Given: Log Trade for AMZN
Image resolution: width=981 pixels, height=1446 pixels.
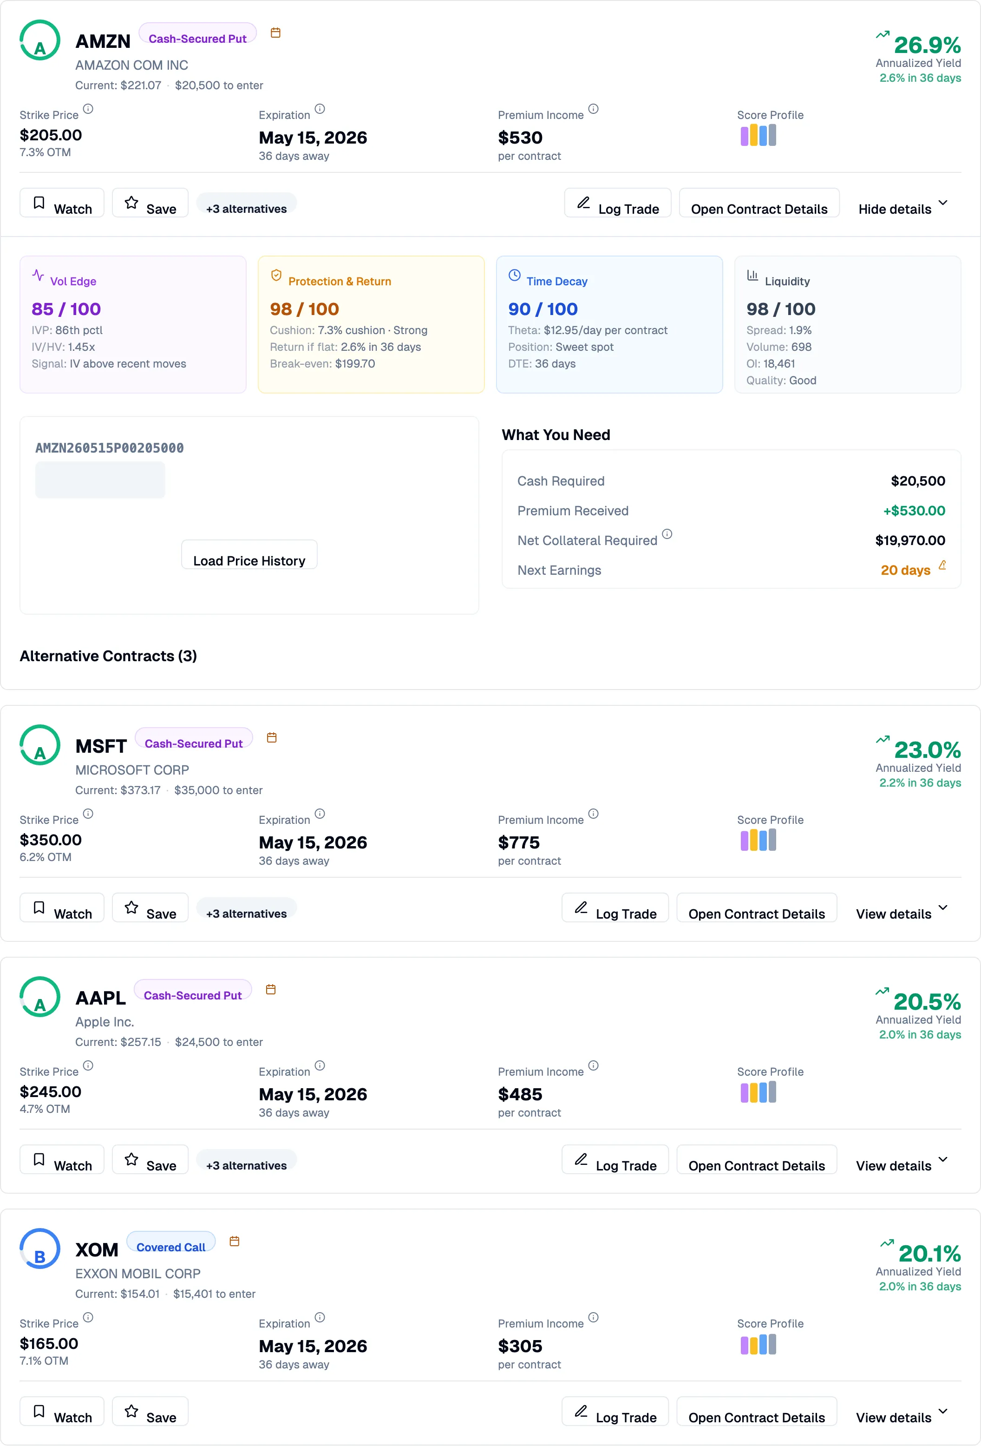Looking at the screenshot, I should [x=618, y=204].
